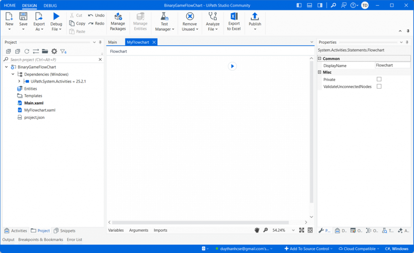The width and height of the screenshot is (414, 253).
Task: Open Test Manager flask icon
Action: click(x=164, y=17)
